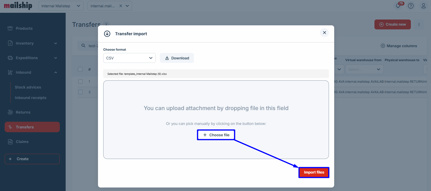Image resolution: width=431 pixels, height=191 pixels.
Task: Click the Manage columns gear icon
Action: [x=383, y=46]
